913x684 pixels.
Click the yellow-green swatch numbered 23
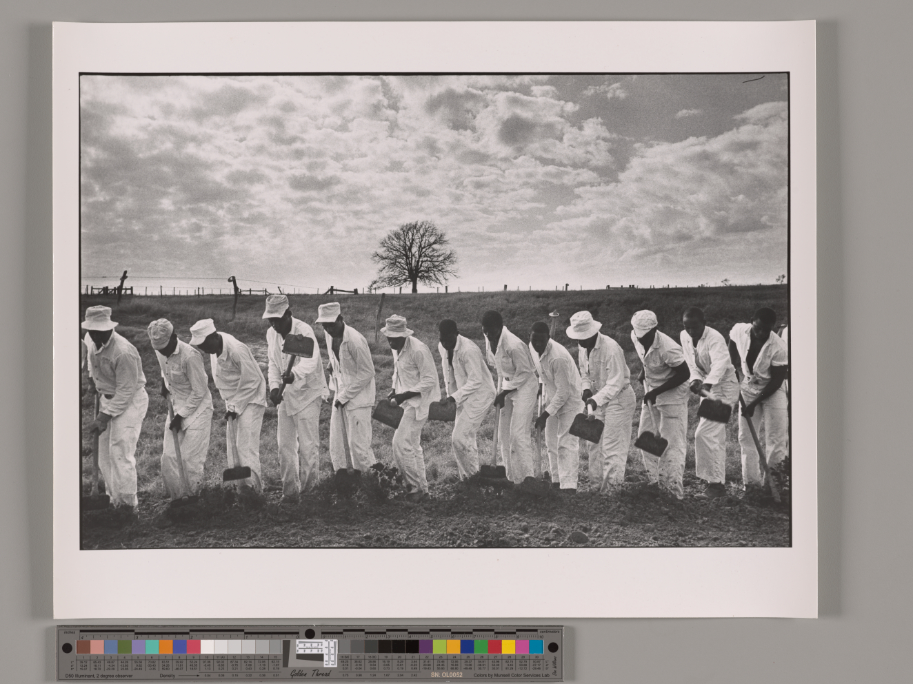439,647
